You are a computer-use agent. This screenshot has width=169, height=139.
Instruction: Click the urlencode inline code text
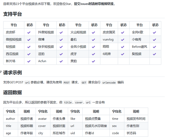[109, 82]
